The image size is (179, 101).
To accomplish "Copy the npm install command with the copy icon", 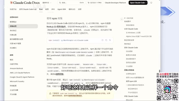I will (106, 40).
